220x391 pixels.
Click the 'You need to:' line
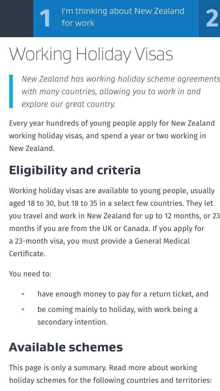pos(30,274)
